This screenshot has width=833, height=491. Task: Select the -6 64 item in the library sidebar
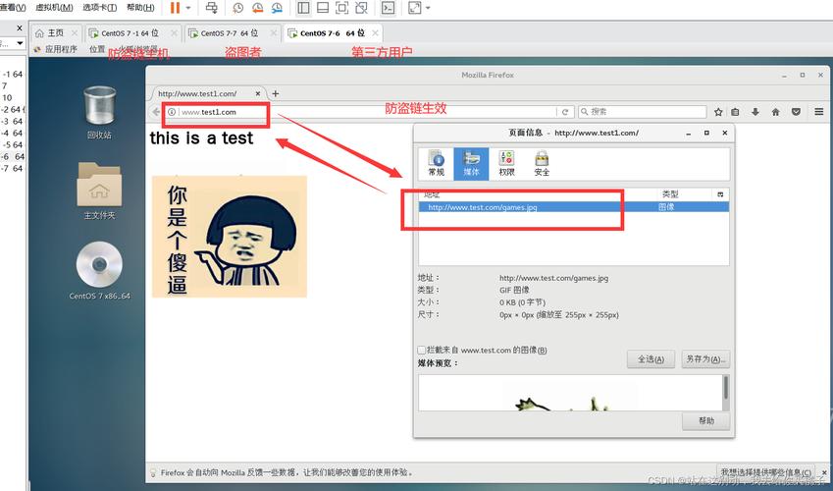pyautogui.click(x=13, y=156)
